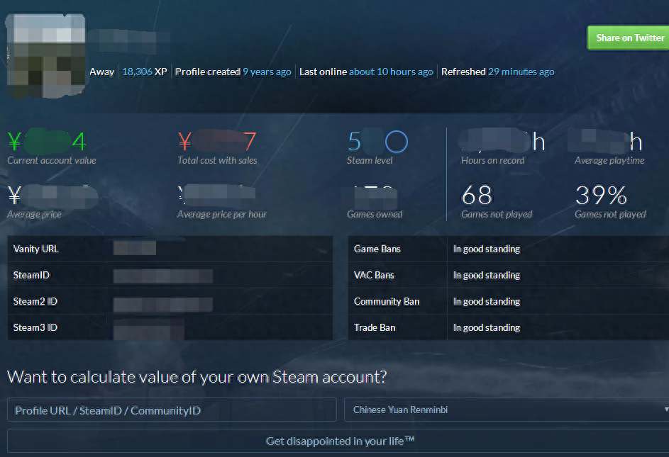Select the SteamID row value
This screenshot has height=457, width=669.
(x=162, y=276)
